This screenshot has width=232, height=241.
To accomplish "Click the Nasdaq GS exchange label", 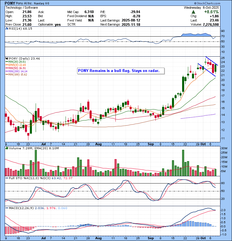I will point(41,3).
